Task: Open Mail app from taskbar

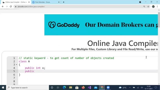Action: point(95,87)
